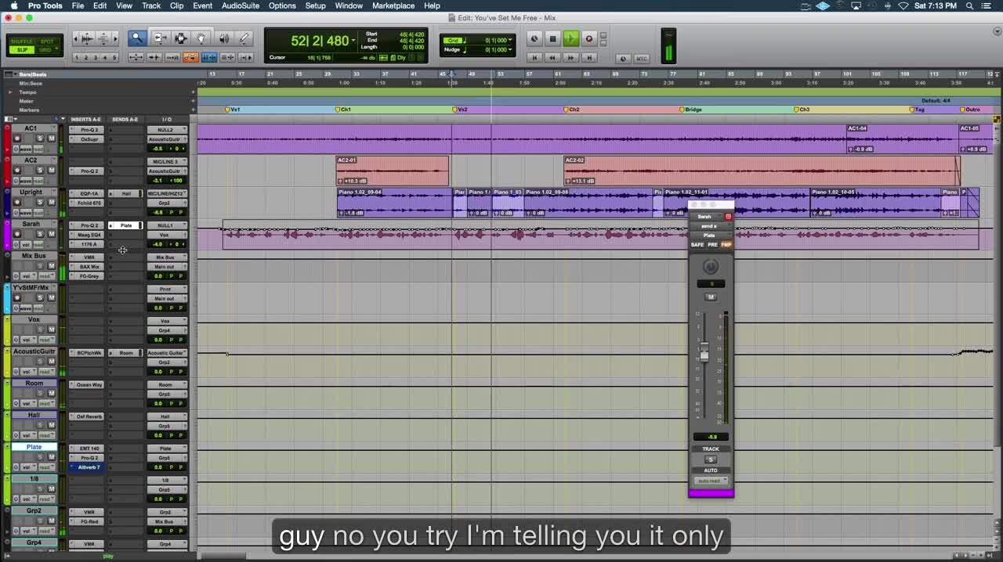Open the Track menu
Screen dimensions: 1003x562
151,5
